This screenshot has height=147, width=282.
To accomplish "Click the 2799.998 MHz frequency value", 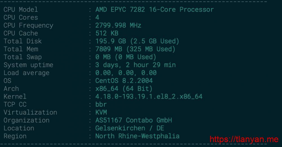I will click(118, 25).
